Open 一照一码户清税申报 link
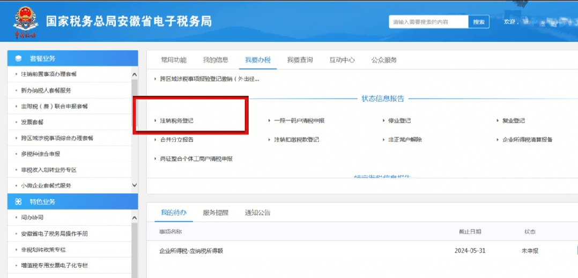578x278 pixels. coord(299,121)
